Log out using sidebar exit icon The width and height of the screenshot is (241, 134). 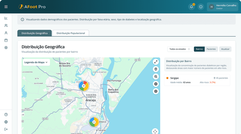click(x=6, y=129)
